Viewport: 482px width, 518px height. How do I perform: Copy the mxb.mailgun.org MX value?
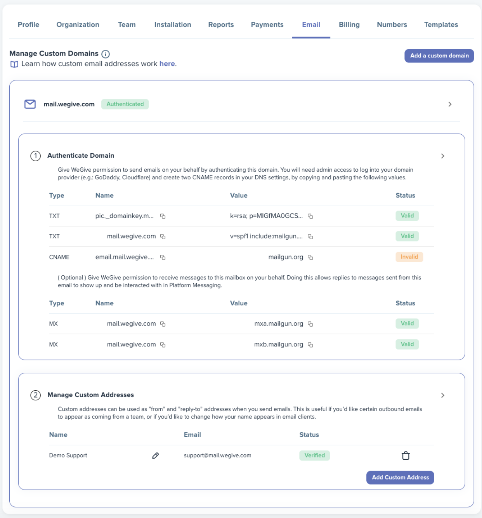[310, 345]
